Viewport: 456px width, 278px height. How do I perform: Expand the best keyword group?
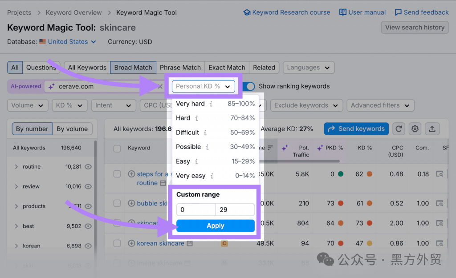coord(16,226)
